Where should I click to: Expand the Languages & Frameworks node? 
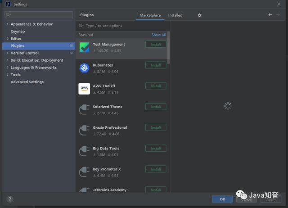[8, 68]
